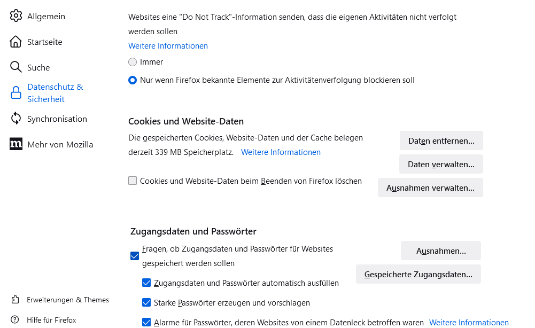The image size is (535, 328).
Task: Click the Startseite house icon
Action: click(x=16, y=42)
